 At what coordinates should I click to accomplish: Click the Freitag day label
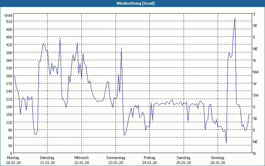click(149, 158)
